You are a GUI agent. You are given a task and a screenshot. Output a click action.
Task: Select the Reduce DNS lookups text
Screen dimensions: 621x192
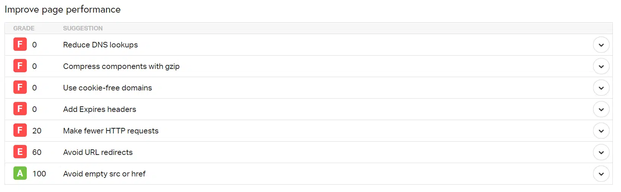[x=100, y=45]
